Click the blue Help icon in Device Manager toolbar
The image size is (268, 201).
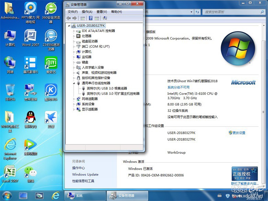[91, 18]
